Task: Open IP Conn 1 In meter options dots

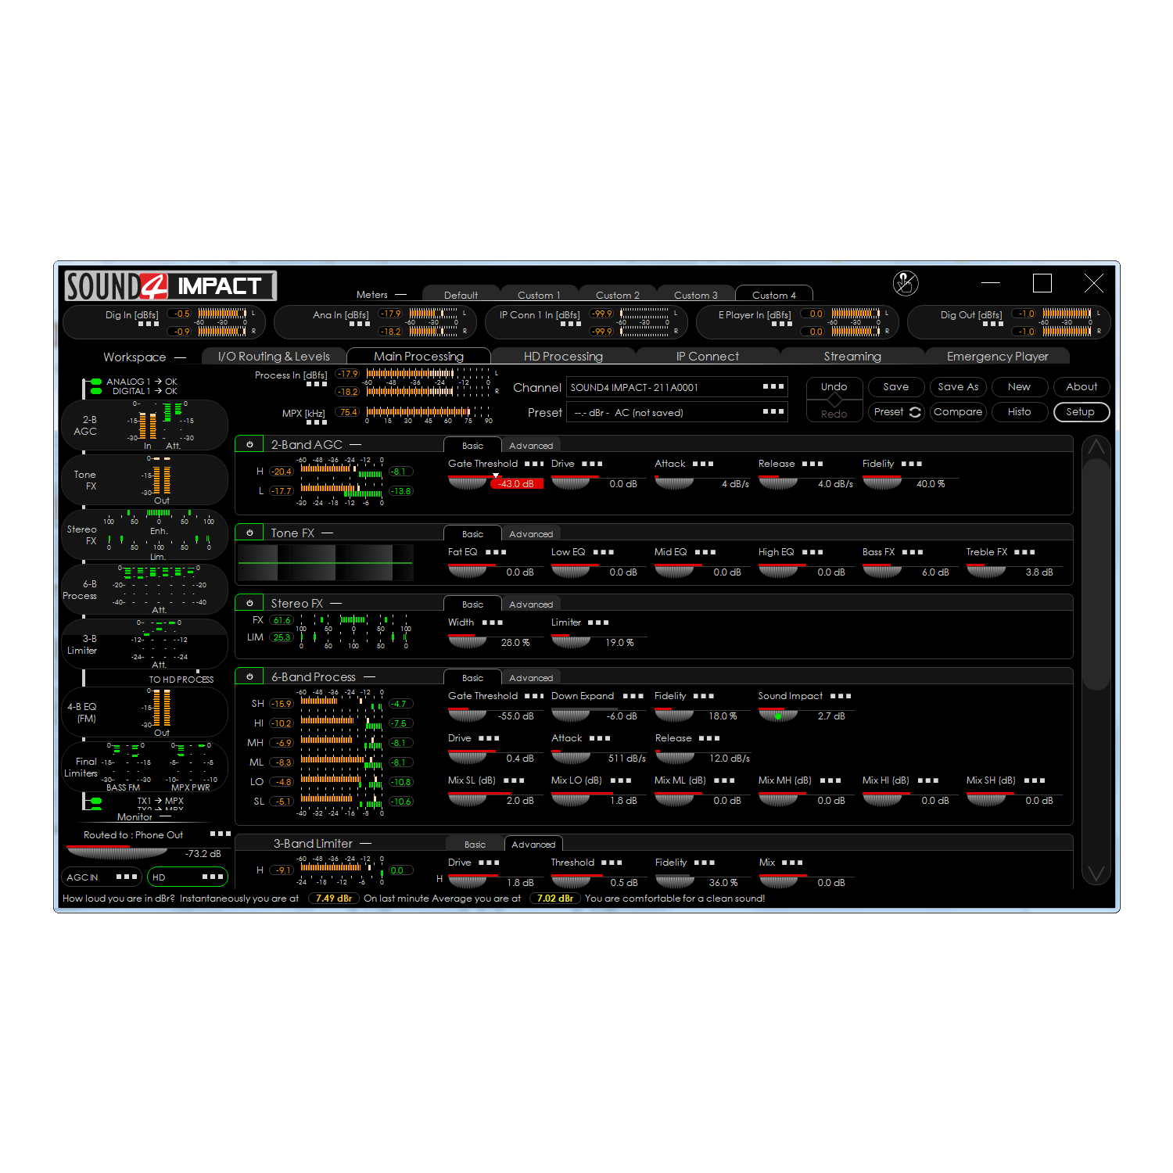Action: tap(571, 324)
